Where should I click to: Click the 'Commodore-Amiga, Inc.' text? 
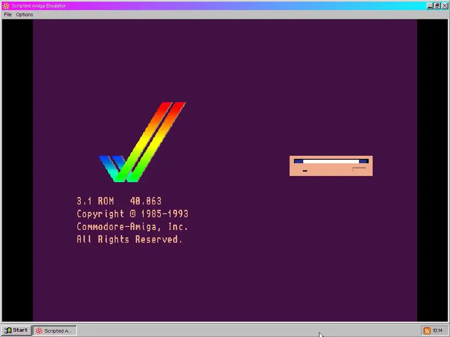click(132, 227)
